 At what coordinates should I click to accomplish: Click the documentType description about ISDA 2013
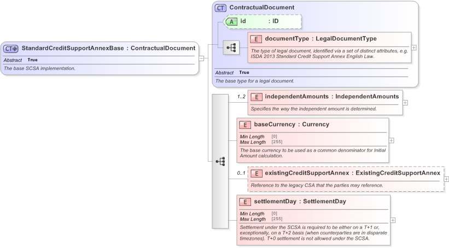point(329,54)
